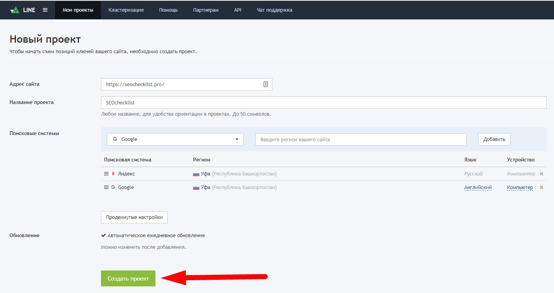This screenshot has height=293, width=554.
Task: Open the Кластеризация menu item
Action: (x=126, y=10)
